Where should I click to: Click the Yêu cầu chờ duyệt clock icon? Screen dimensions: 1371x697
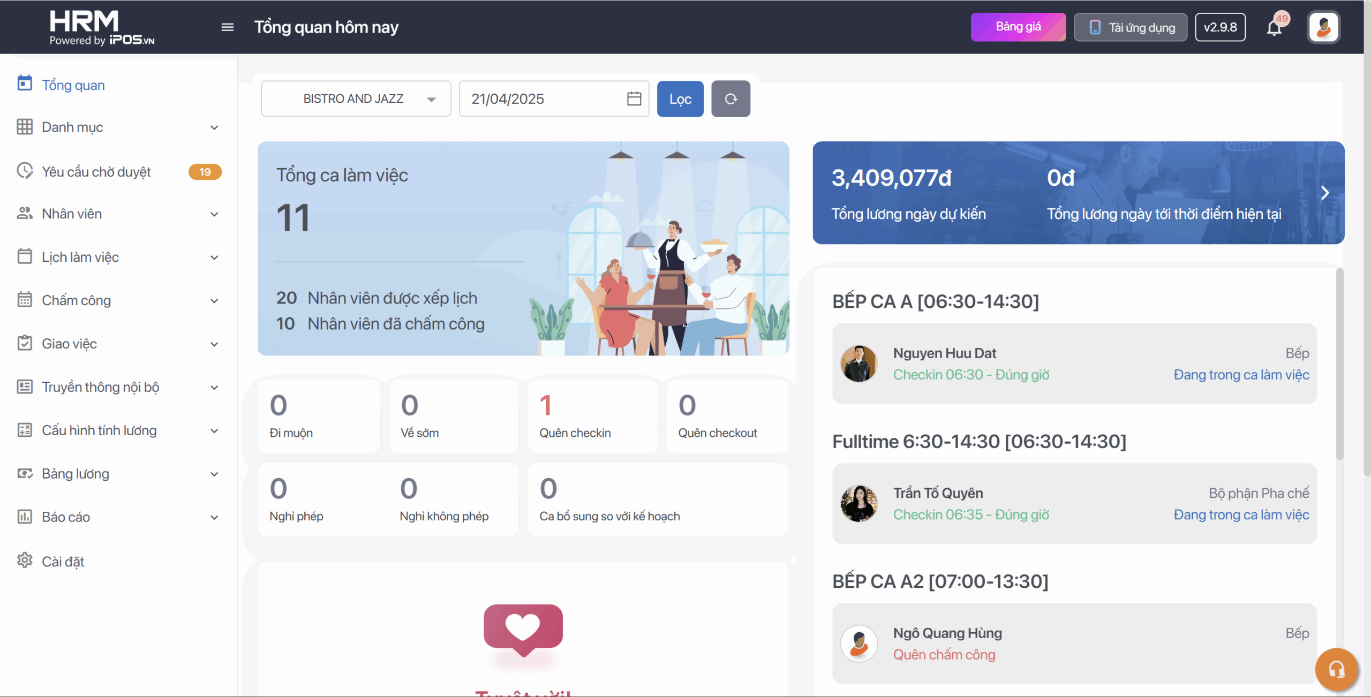click(x=25, y=171)
